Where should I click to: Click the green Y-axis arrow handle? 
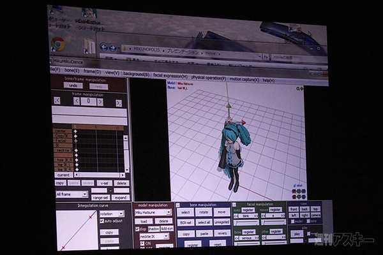pos(229,105)
